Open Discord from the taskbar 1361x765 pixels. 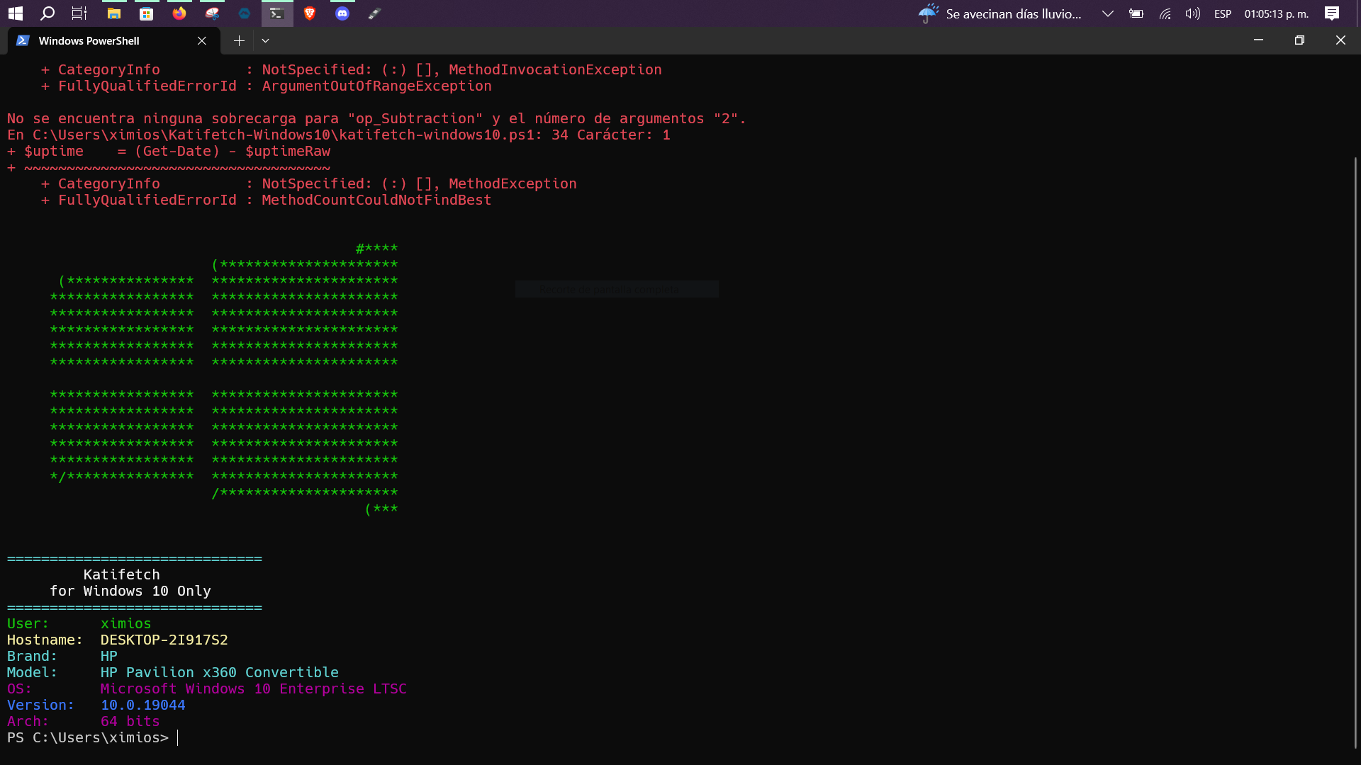pos(342,13)
